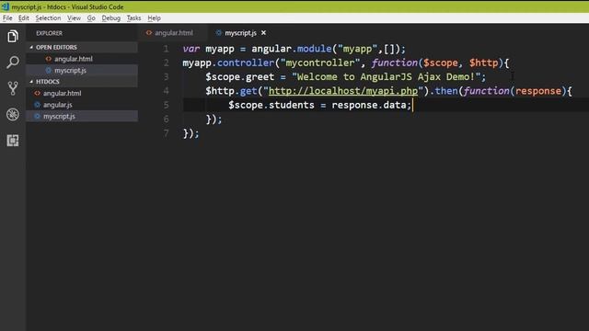Click the EXPLORER panel title
This screenshot has width=589, height=331.
point(49,33)
